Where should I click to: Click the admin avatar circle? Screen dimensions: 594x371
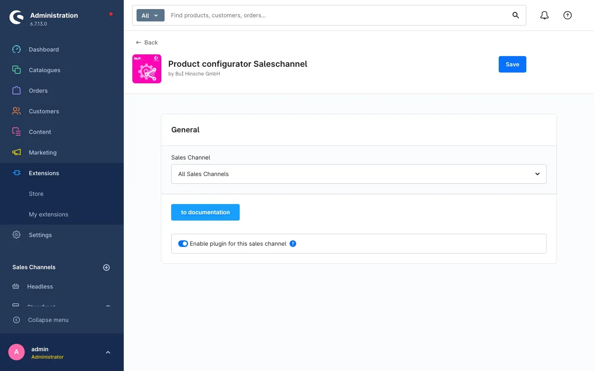[x=16, y=352]
